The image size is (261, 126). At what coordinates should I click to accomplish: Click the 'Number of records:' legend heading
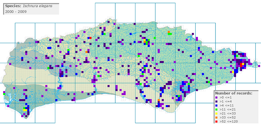tap(234, 93)
